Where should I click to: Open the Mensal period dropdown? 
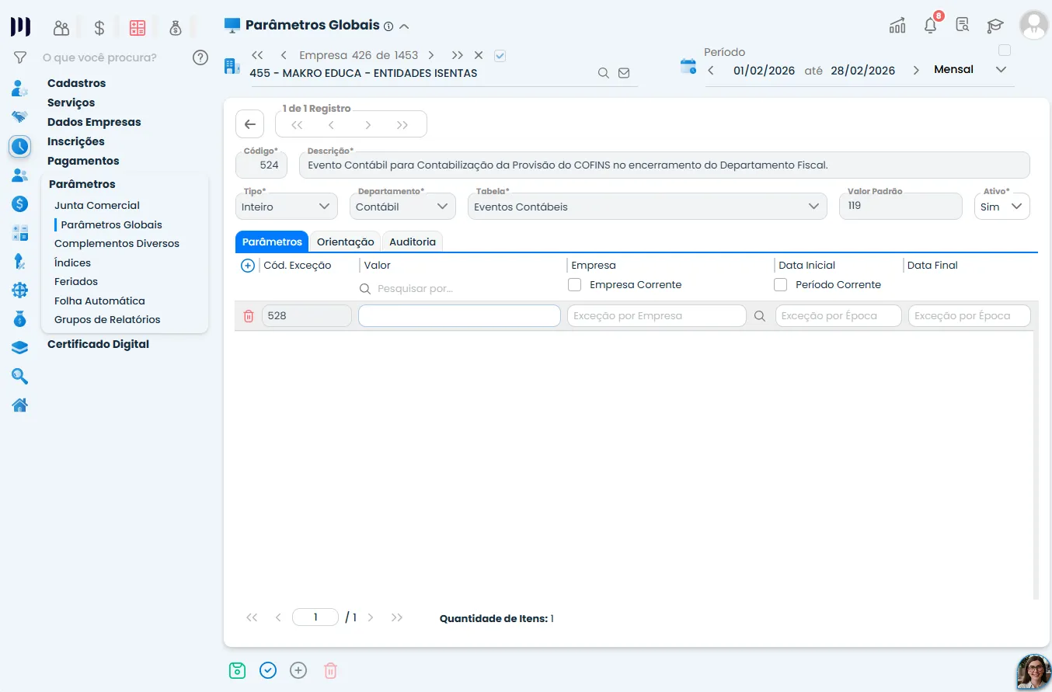(x=970, y=70)
